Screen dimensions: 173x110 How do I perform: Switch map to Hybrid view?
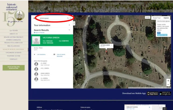click(x=166, y=18)
